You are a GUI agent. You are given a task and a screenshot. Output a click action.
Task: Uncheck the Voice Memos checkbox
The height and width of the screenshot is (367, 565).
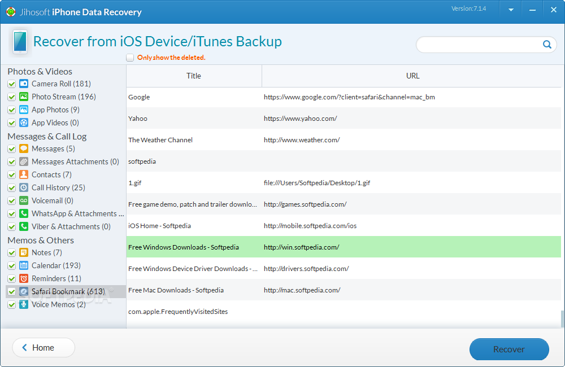pos(11,304)
